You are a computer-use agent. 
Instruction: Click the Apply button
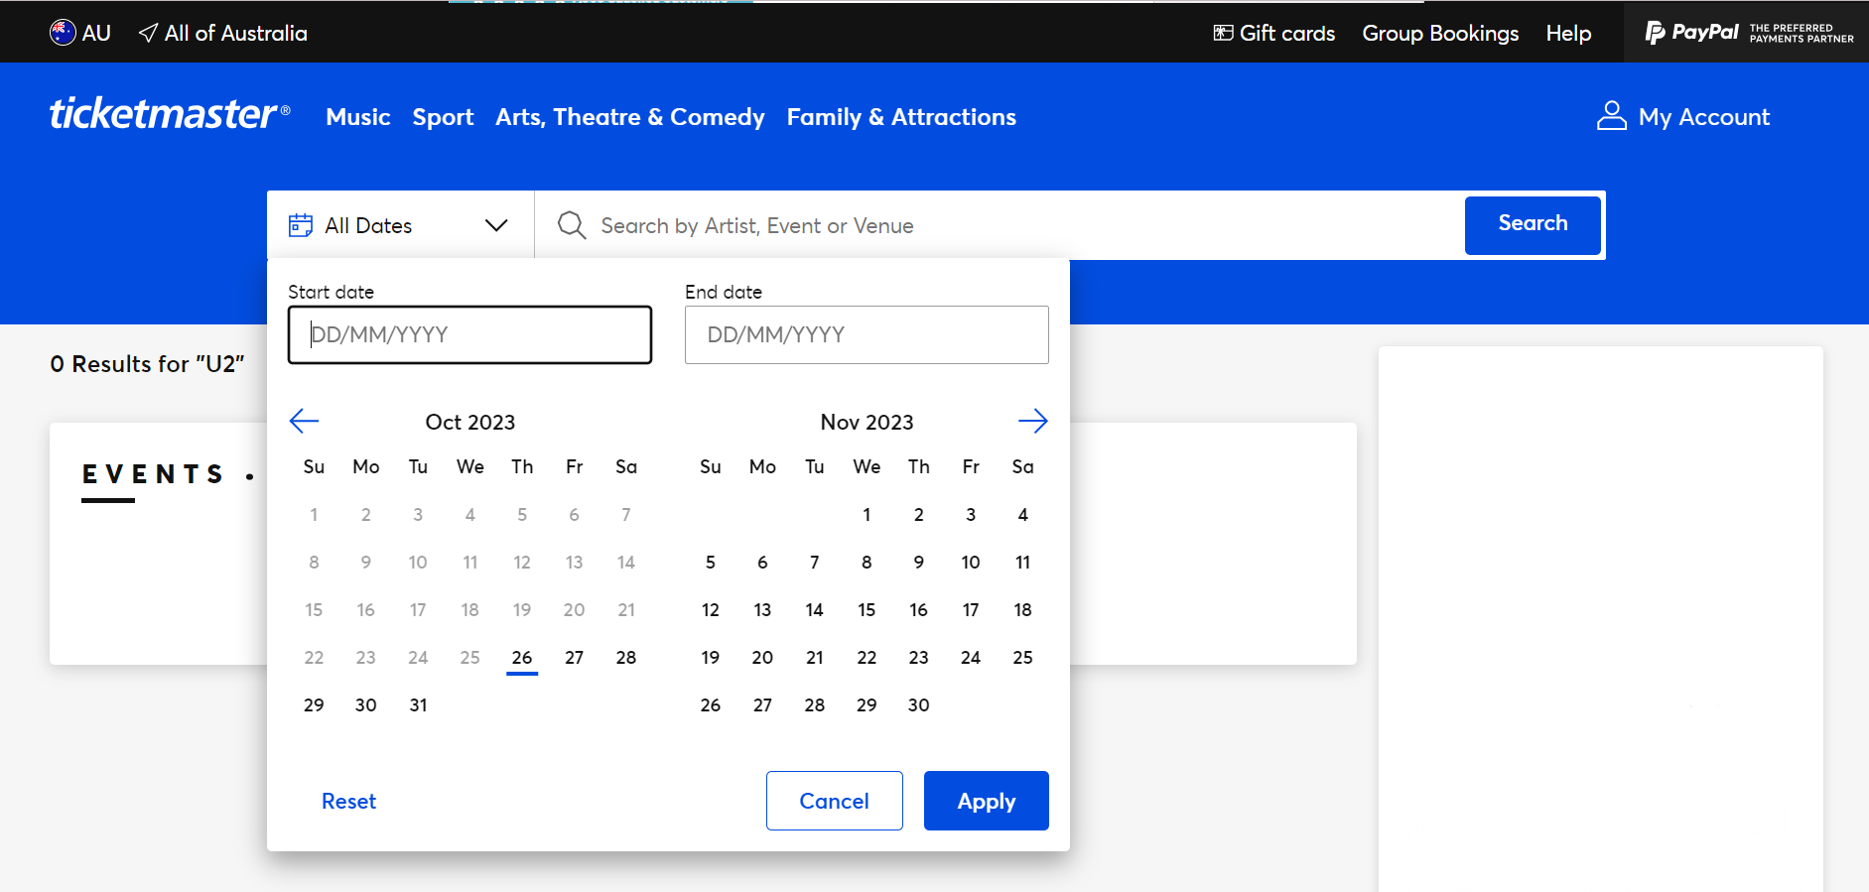[x=986, y=801]
